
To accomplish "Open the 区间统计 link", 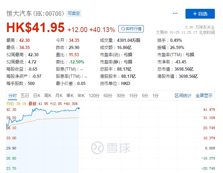I will (183, 95).
